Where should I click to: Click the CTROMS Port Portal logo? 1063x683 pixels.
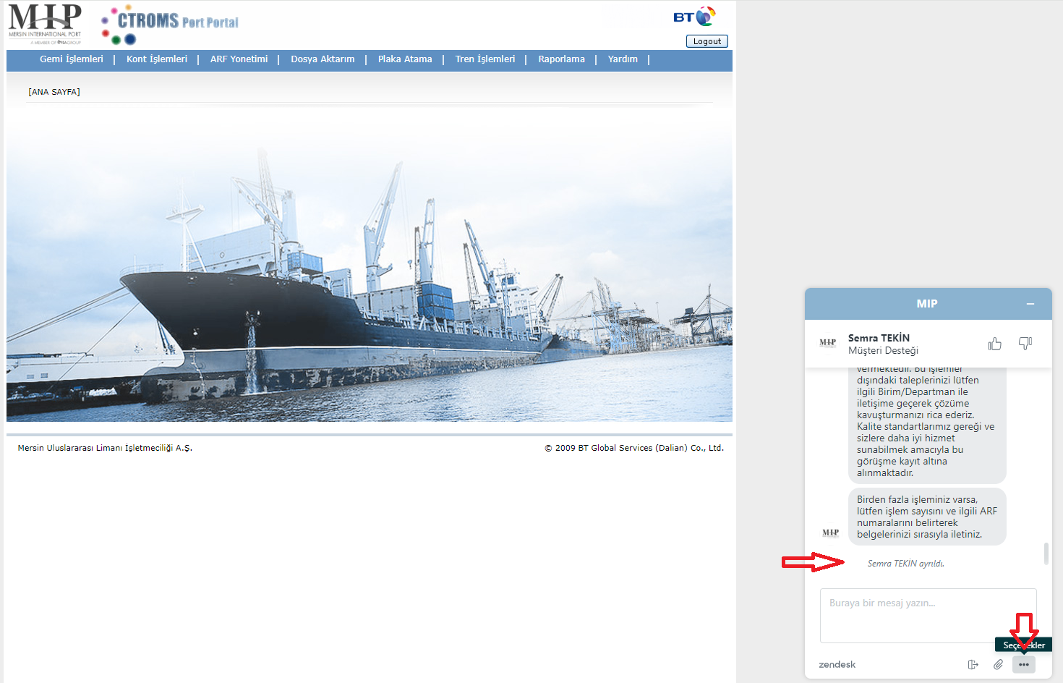[x=171, y=24]
